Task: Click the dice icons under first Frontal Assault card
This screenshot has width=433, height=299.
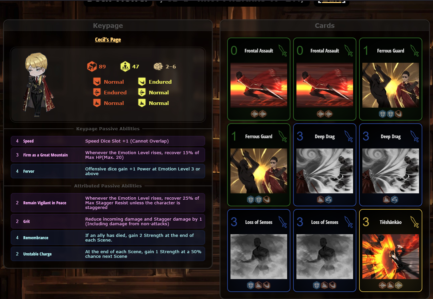Action: 259,114
